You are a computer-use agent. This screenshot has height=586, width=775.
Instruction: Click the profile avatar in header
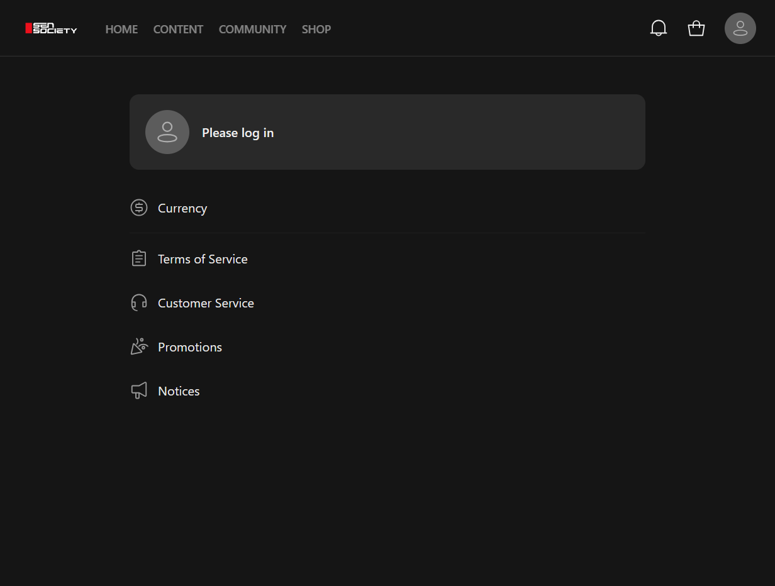[x=740, y=28]
